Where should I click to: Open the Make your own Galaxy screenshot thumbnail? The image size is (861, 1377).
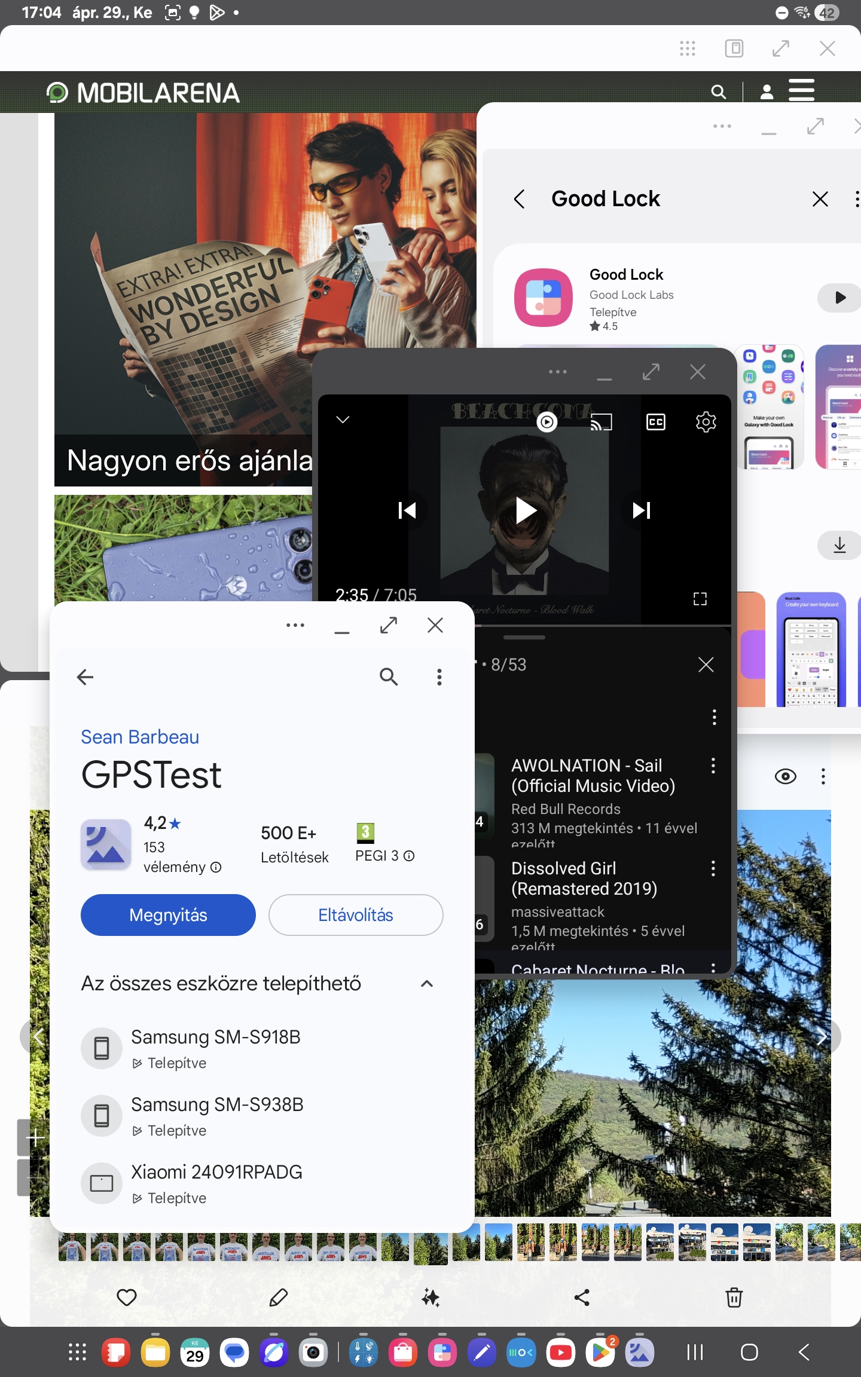tap(769, 407)
